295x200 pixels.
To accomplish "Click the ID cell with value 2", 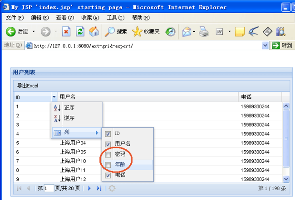I will (x=32, y=115).
